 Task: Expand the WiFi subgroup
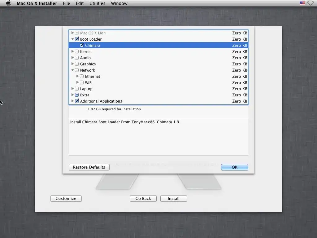77,82
